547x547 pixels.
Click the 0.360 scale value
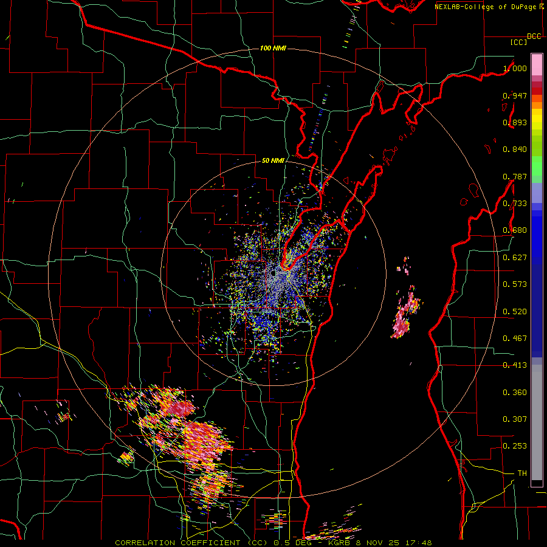[515, 393]
